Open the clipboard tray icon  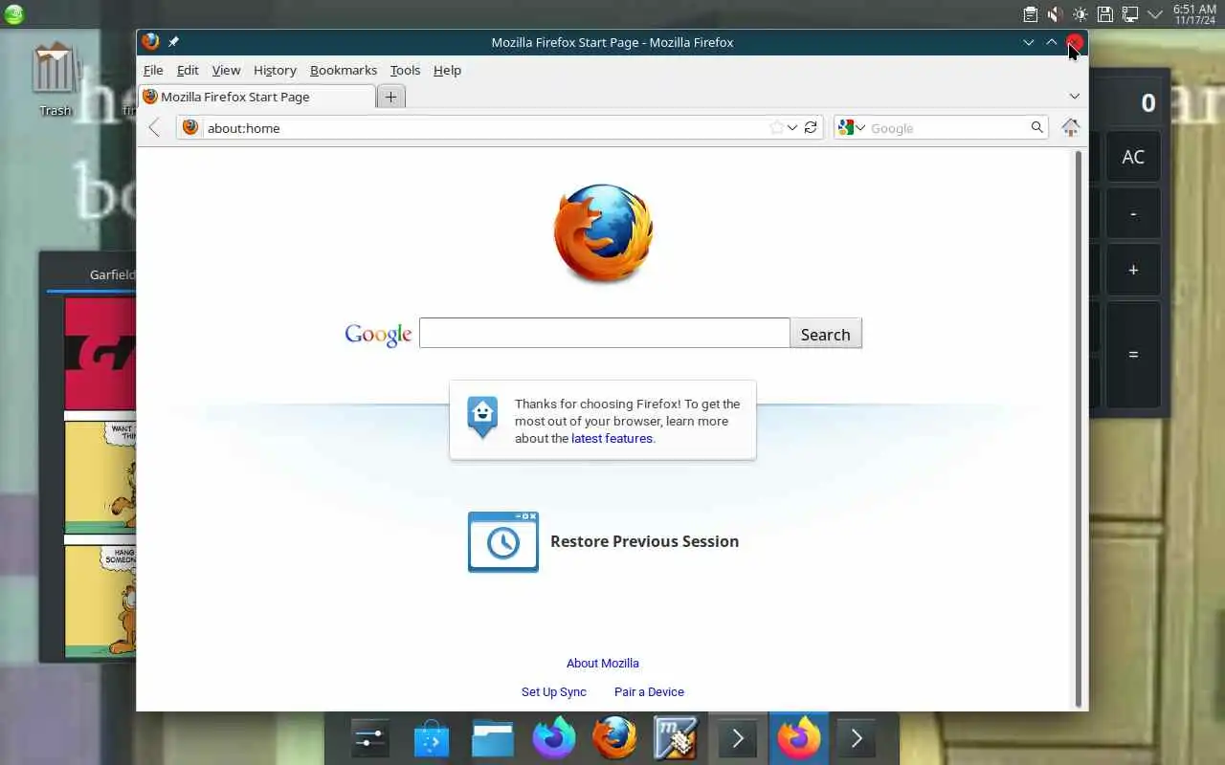pyautogui.click(x=1030, y=14)
